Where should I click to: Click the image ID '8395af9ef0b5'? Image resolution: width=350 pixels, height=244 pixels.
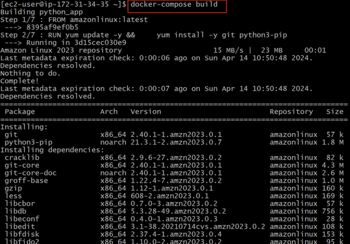[x=52, y=28]
